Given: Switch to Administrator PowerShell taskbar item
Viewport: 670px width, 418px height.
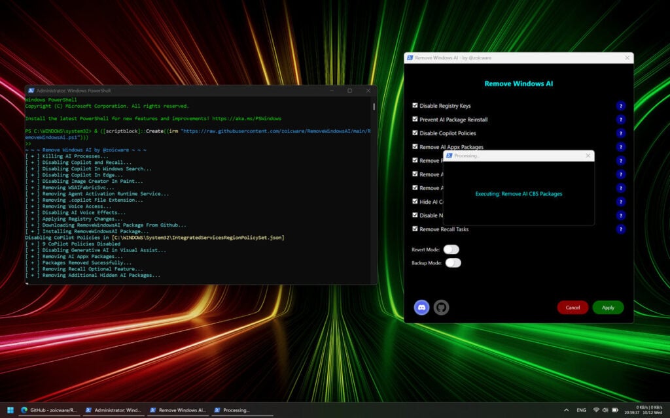Looking at the screenshot, I should (113, 410).
